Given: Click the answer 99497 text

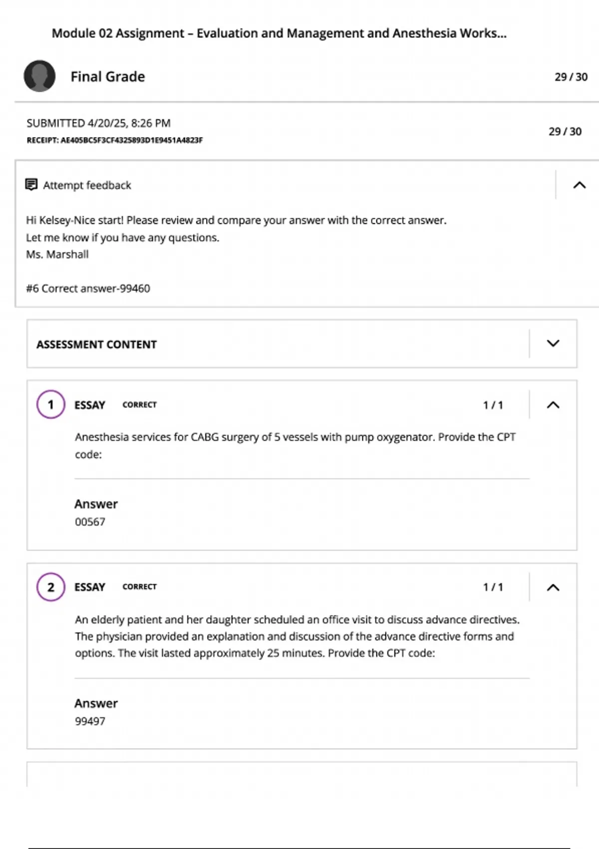Looking at the screenshot, I should pos(90,721).
